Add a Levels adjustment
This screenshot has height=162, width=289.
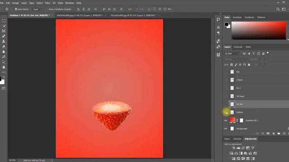pos(238,148)
